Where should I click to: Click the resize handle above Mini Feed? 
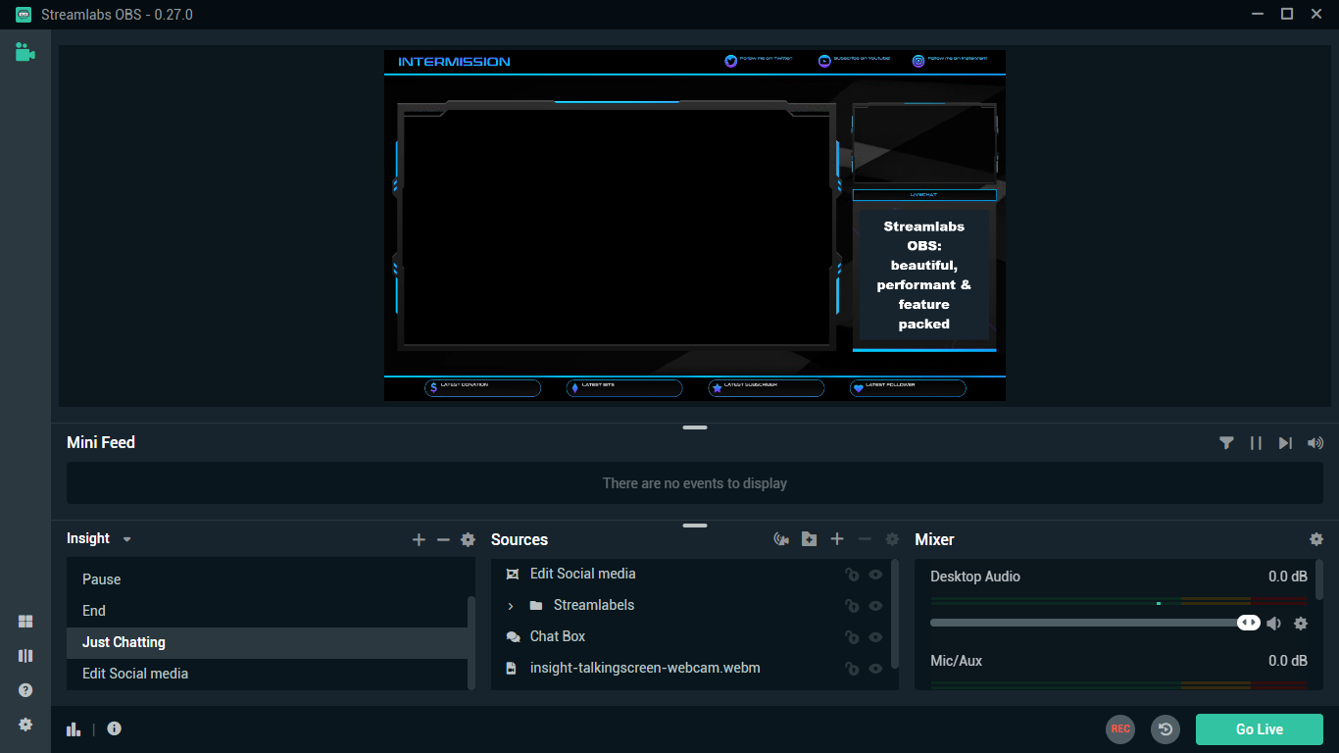(695, 427)
